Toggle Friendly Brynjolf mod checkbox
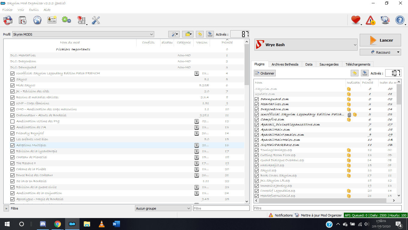The height and width of the screenshot is (230, 408). point(12,133)
